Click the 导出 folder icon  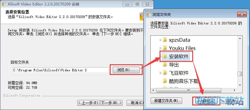(165, 65)
